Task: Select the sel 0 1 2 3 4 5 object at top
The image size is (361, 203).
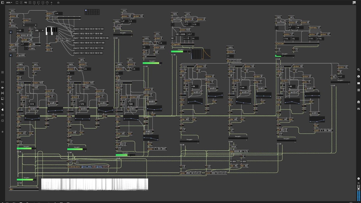Action: pyautogui.click(x=63, y=18)
